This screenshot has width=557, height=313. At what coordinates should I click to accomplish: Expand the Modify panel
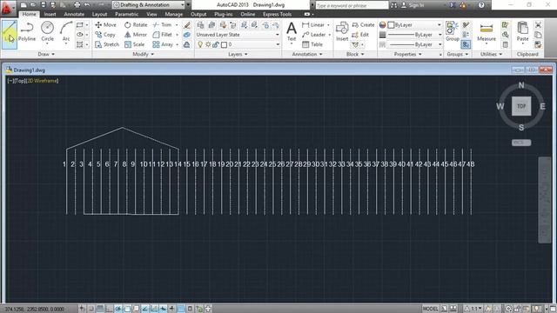coord(143,54)
